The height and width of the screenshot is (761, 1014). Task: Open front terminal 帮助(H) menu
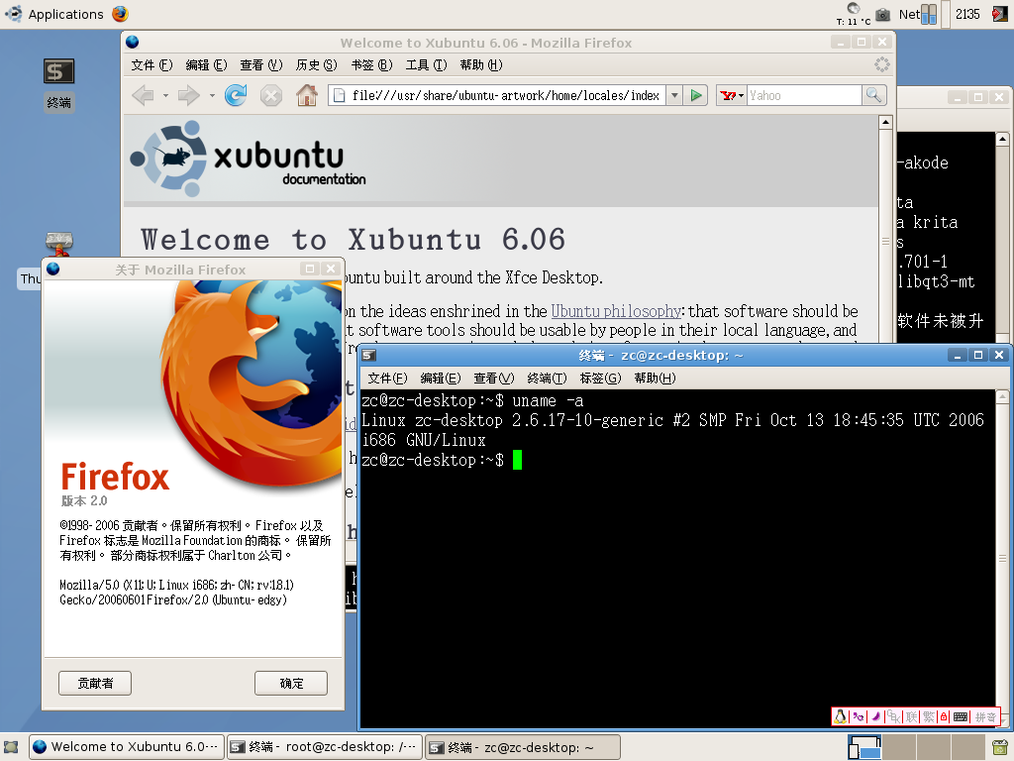pyautogui.click(x=655, y=378)
